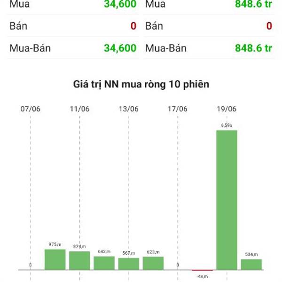Image resolution: width=282 pixels, height=282 pixels.
Task: Click the 13/06 date label
Action: tap(129, 109)
